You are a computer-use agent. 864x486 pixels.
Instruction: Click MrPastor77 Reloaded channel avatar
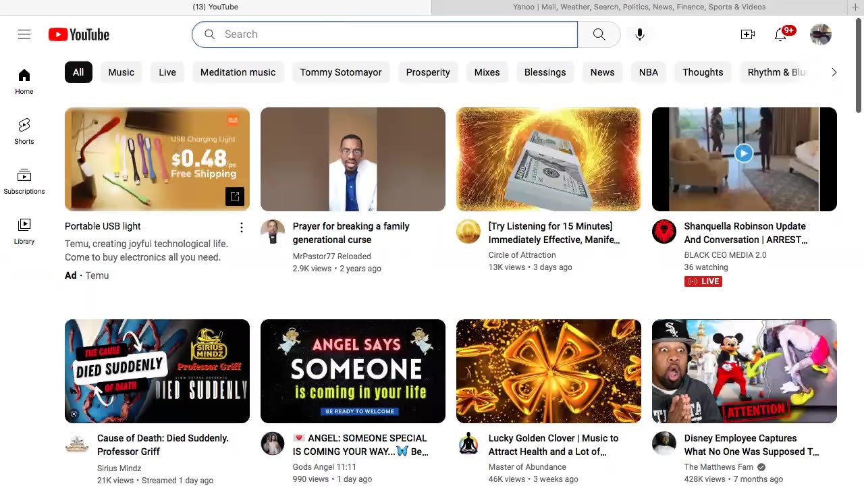point(273,232)
